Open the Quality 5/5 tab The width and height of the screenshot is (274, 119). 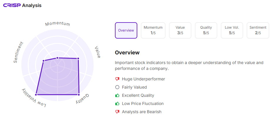[206, 30]
